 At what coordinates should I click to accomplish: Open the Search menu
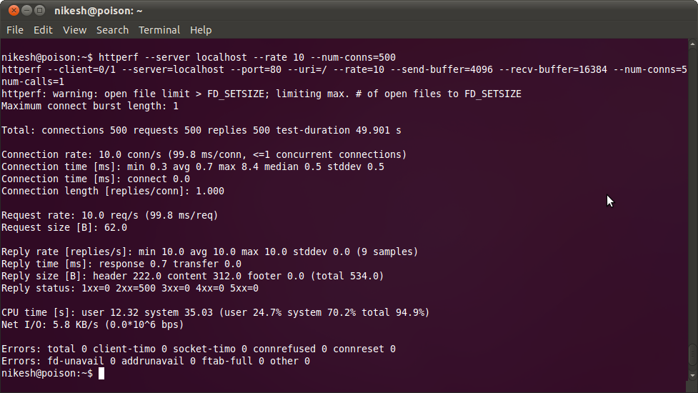pos(112,30)
